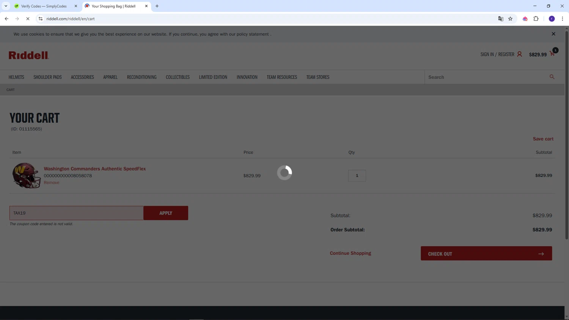
Task: Click the search magnifier icon
Action: tap(552, 77)
